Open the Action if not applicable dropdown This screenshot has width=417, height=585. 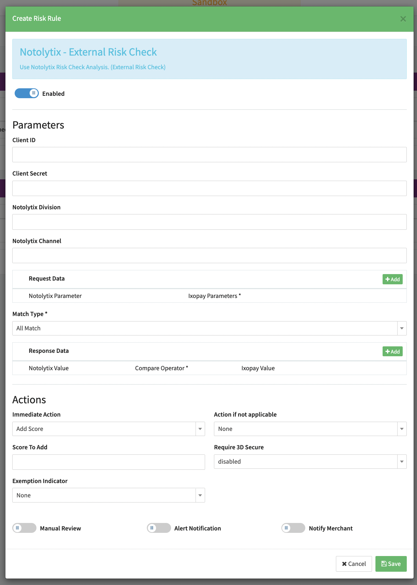point(310,429)
